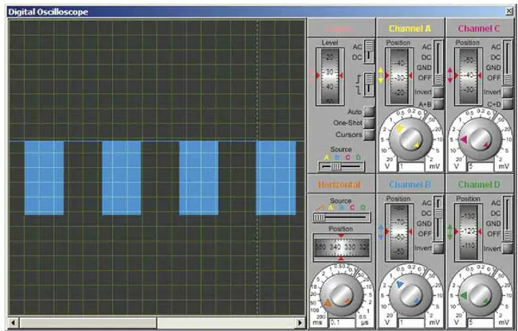518x331 pixels.
Task: Enable One-Shot trigger mode
Action: [x=369, y=123]
